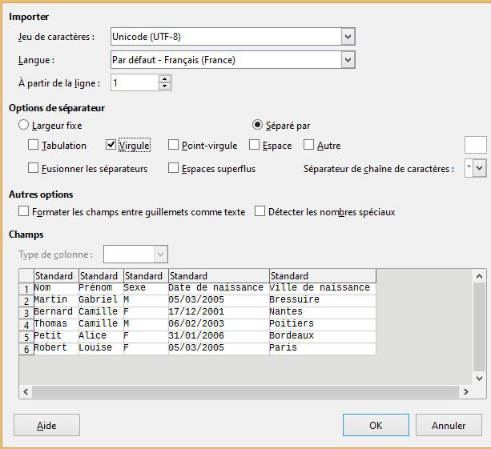Tick the Point-virgule checkbox
491x449 pixels.
[x=173, y=145]
